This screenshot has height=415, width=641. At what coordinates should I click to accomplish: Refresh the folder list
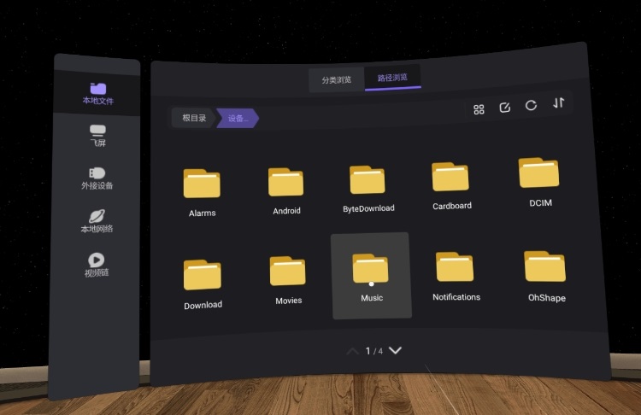pyautogui.click(x=531, y=105)
